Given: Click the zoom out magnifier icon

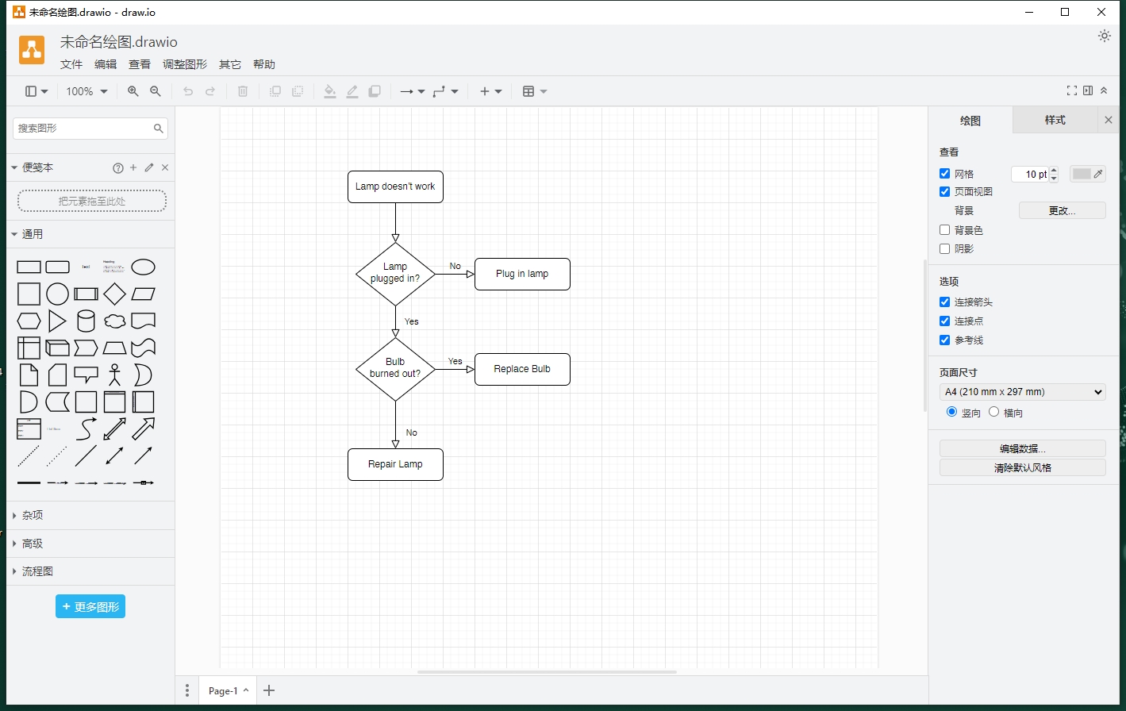Looking at the screenshot, I should tap(156, 91).
